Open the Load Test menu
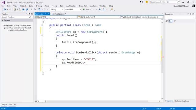Viewport: 196px width, 110px height. click(x=83, y=6)
